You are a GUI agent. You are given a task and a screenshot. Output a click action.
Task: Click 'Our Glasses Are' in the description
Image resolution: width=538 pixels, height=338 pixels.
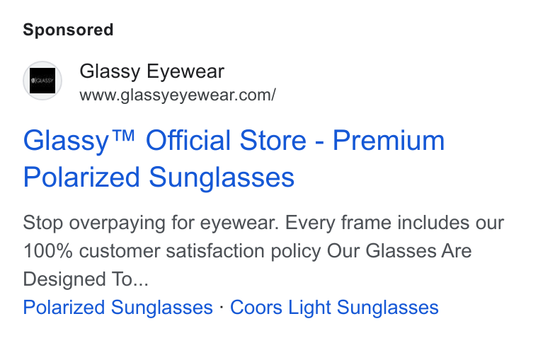point(399,251)
